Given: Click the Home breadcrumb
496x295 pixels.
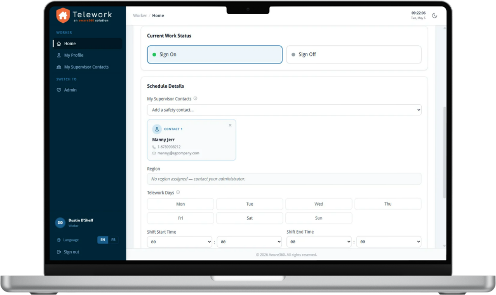Looking at the screenshot, I should point(158,15).
